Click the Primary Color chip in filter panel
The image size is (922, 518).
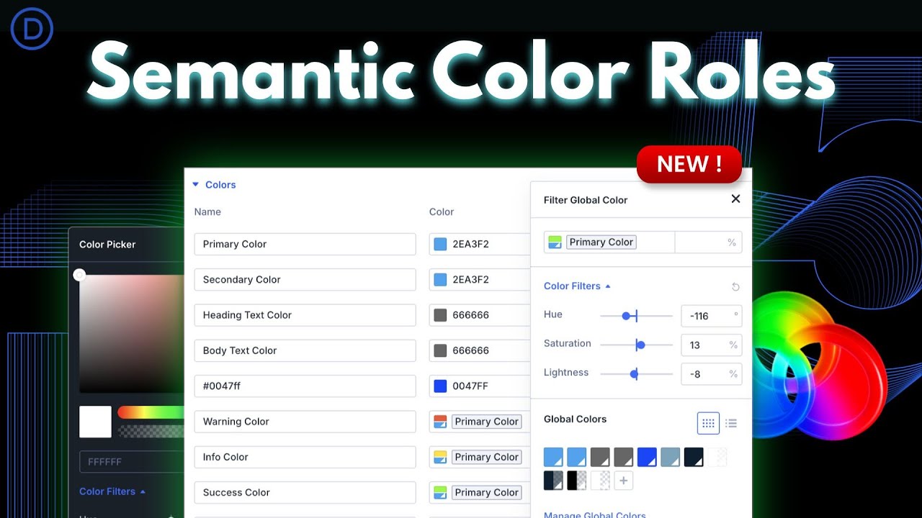coord(601,242)
